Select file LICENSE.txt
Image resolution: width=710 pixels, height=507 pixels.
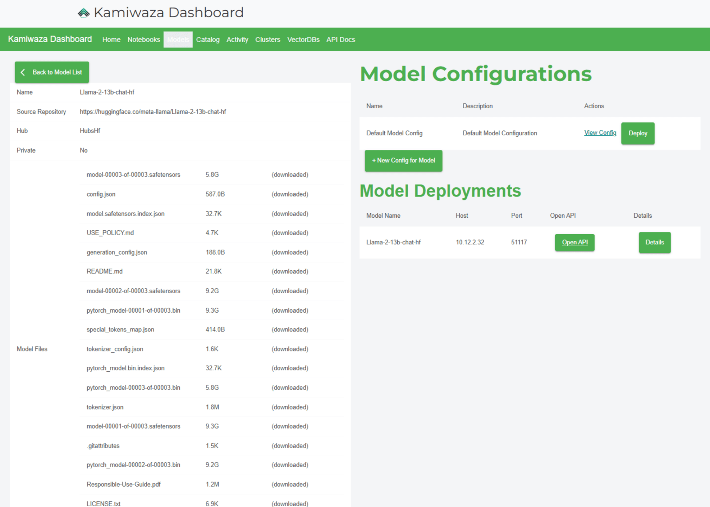pyautogui.click(x=103, y=504)
